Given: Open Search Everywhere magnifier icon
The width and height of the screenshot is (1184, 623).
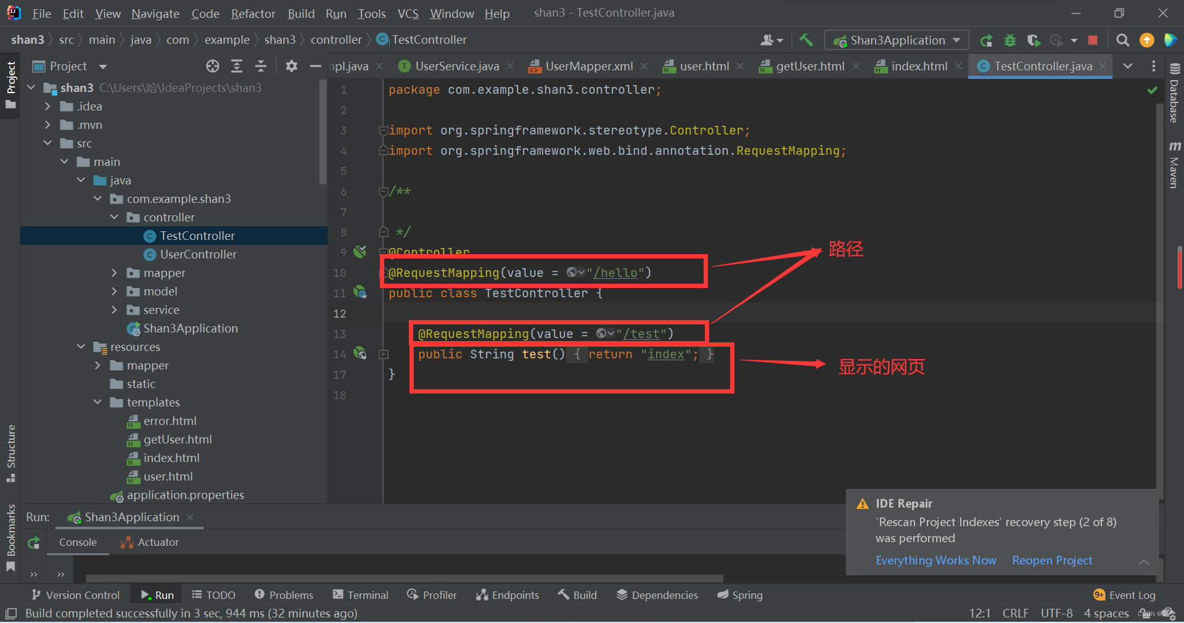Looking at the screenshot, I should 1122,40.
